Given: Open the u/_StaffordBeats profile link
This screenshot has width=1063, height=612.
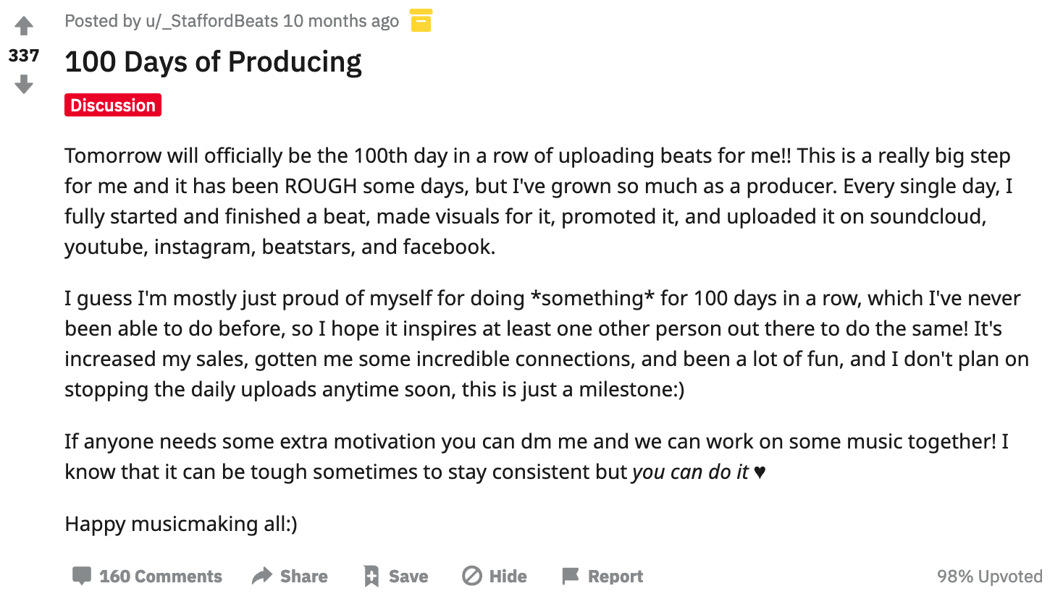Looking at the screenshot, I should [x=201, y=21].
